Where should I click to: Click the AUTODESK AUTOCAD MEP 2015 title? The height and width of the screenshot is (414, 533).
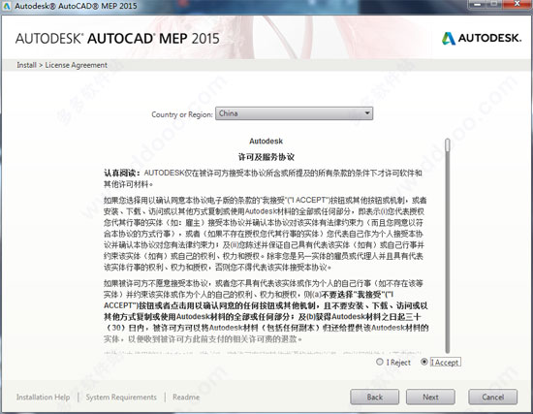pyautogui.click(x=117, y=39)
